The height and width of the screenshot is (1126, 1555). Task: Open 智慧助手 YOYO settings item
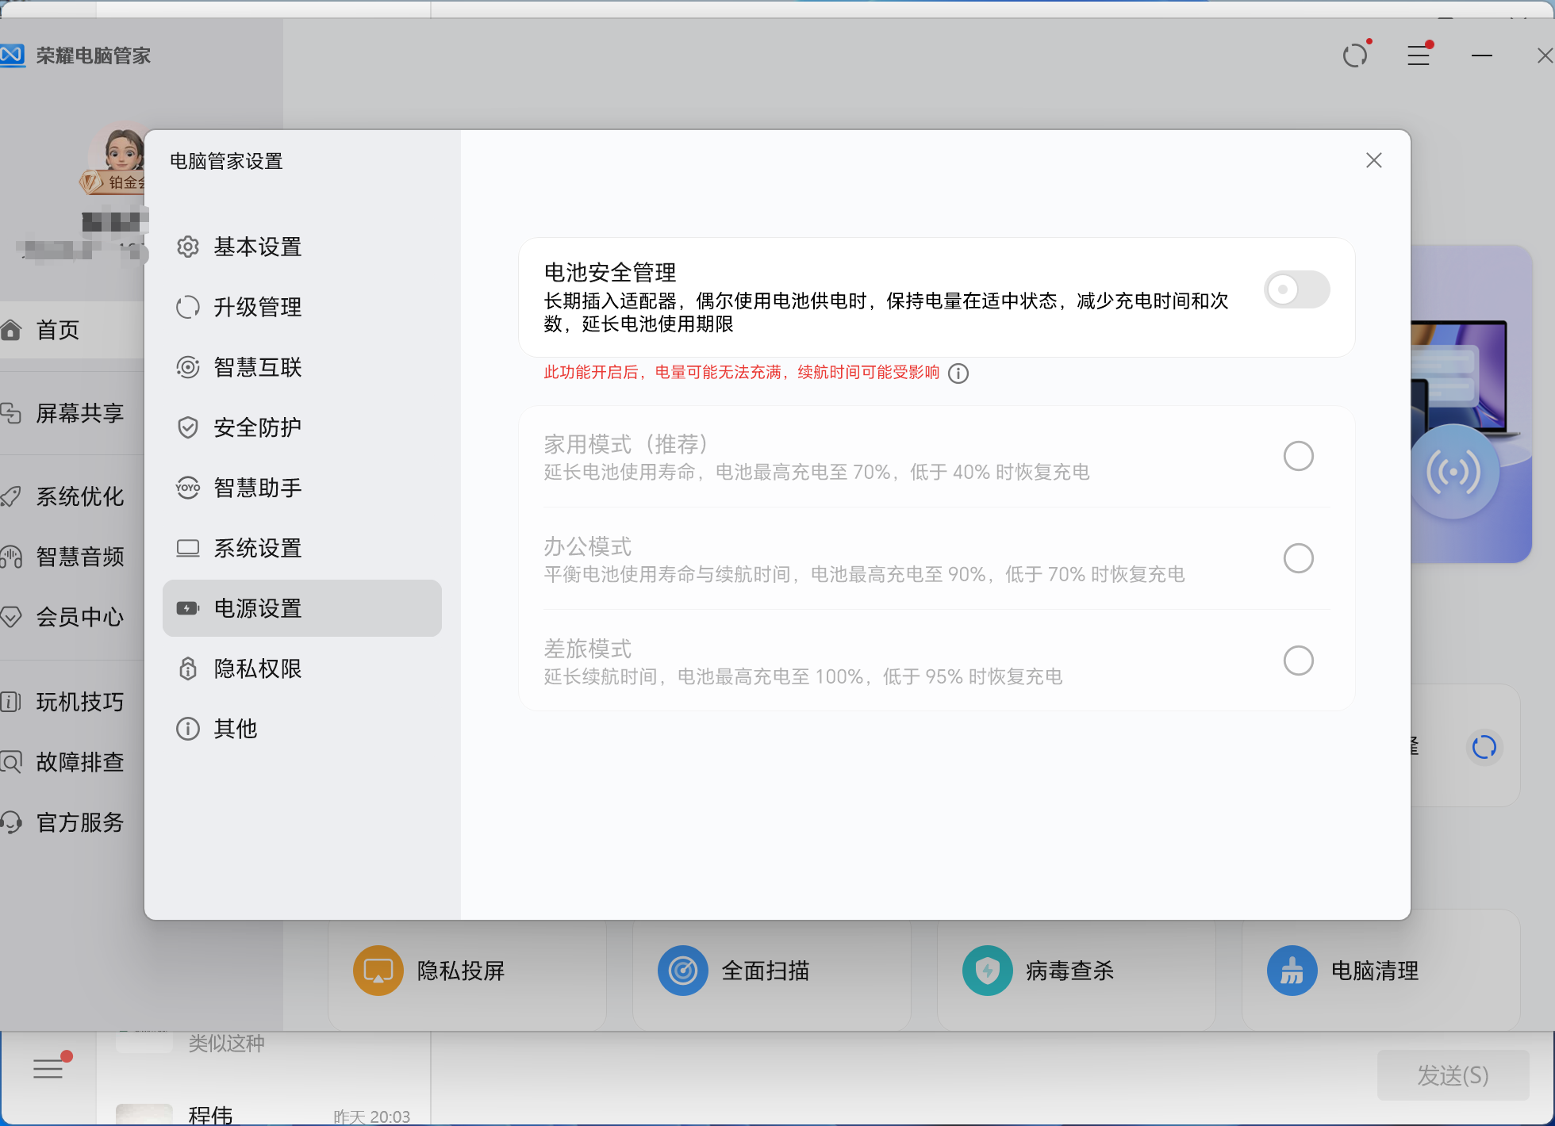pos(257,488)
